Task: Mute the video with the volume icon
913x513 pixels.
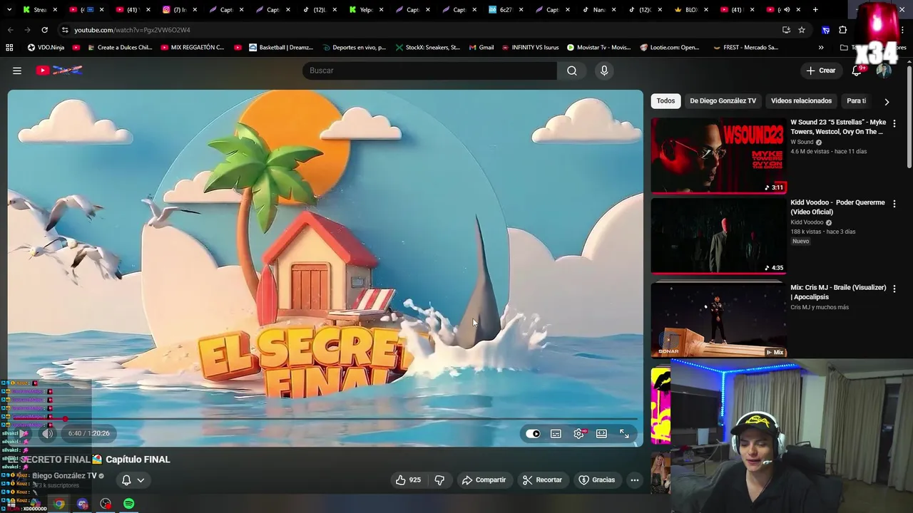Action: tap(48, 433)
